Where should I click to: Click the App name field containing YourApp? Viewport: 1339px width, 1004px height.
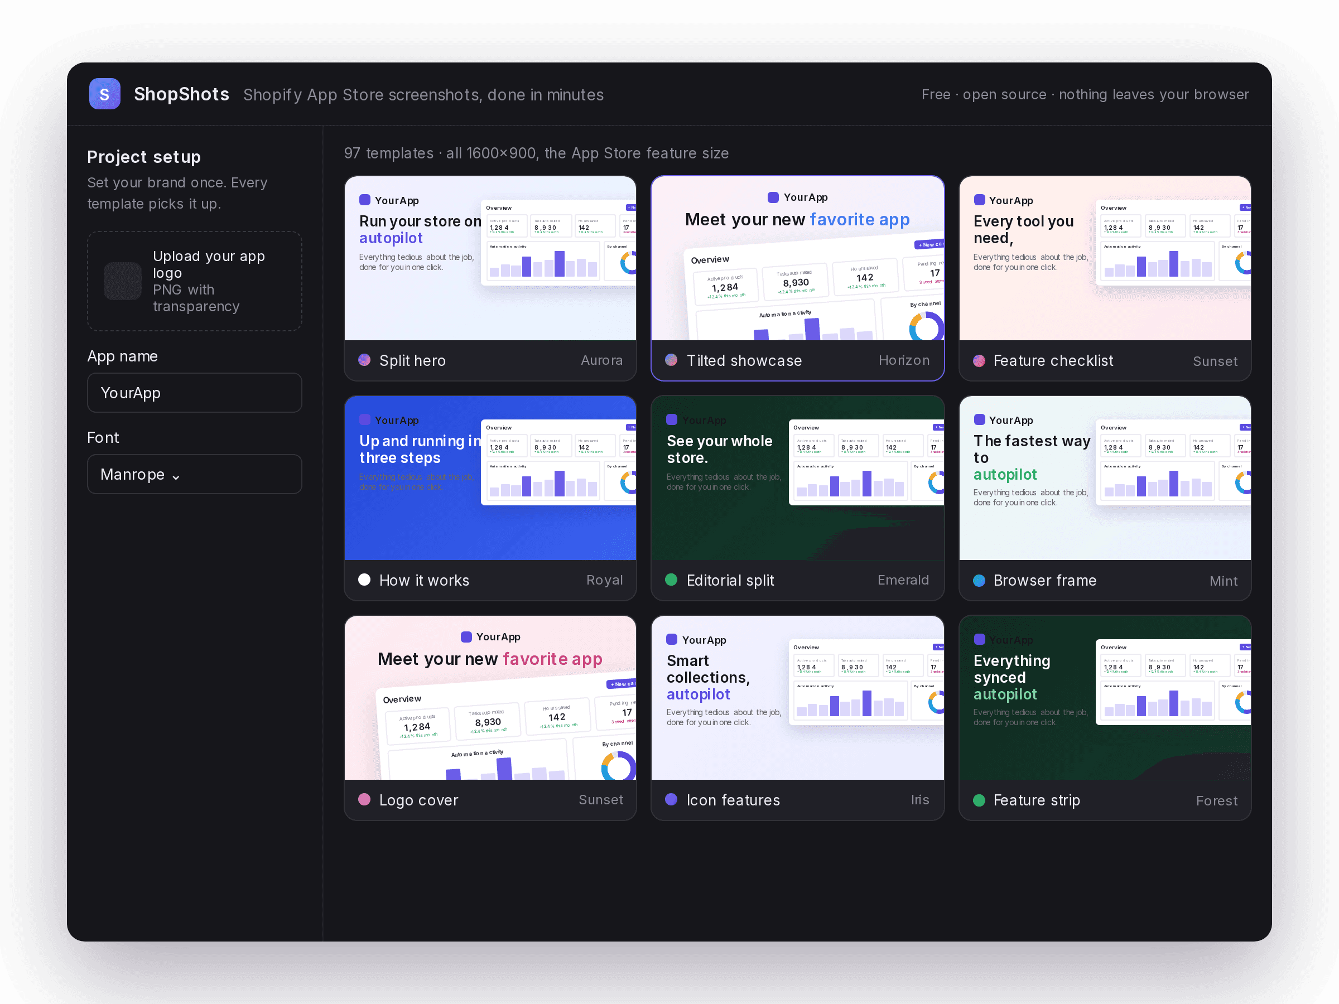pyautogui.click(x=194, y=393)
